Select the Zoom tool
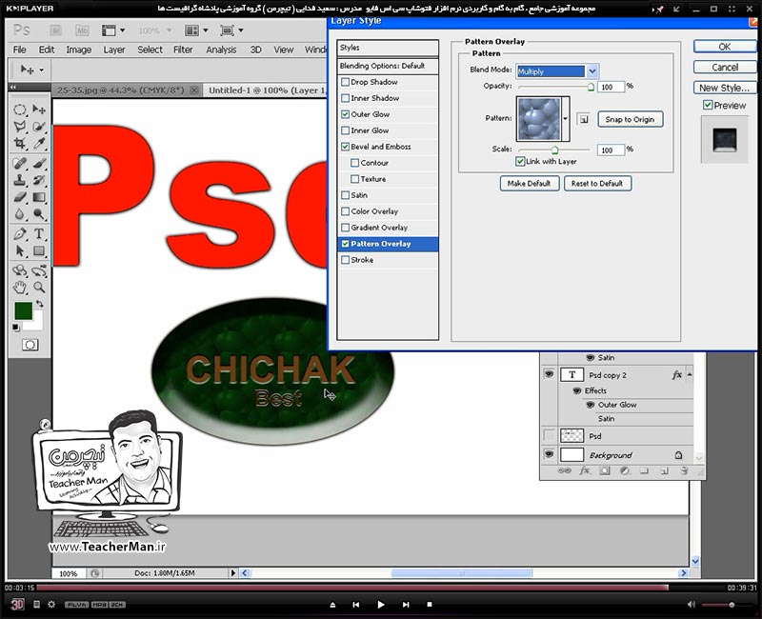Screen dimensions: 762x619 39,288
